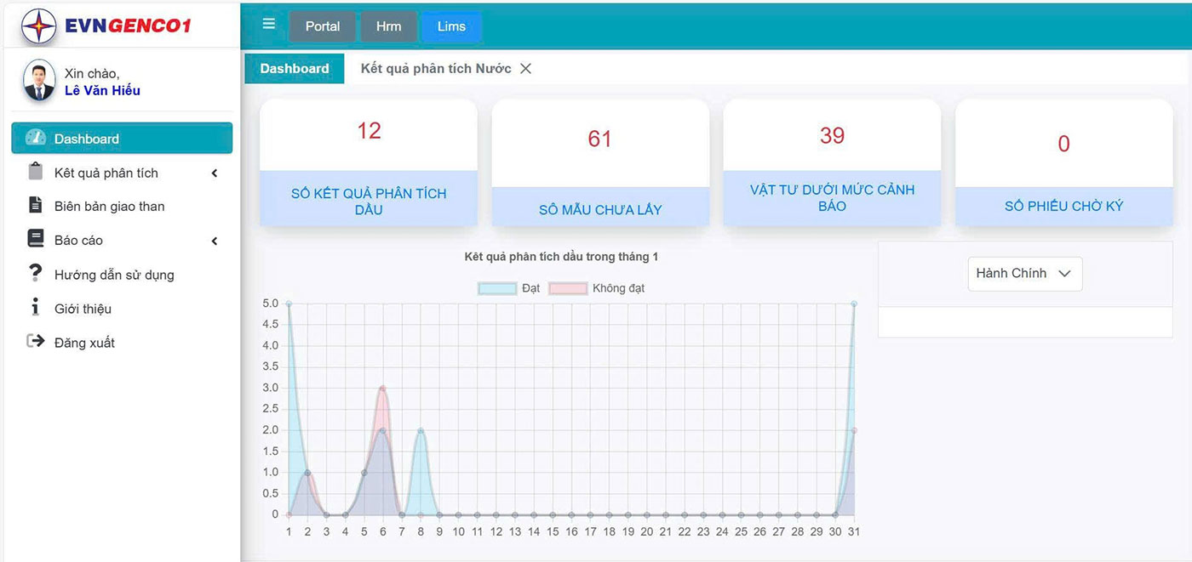Click the info icon beside Giới thiệu
Screen dimensions: 1192x562
click(x=35, y=308)
